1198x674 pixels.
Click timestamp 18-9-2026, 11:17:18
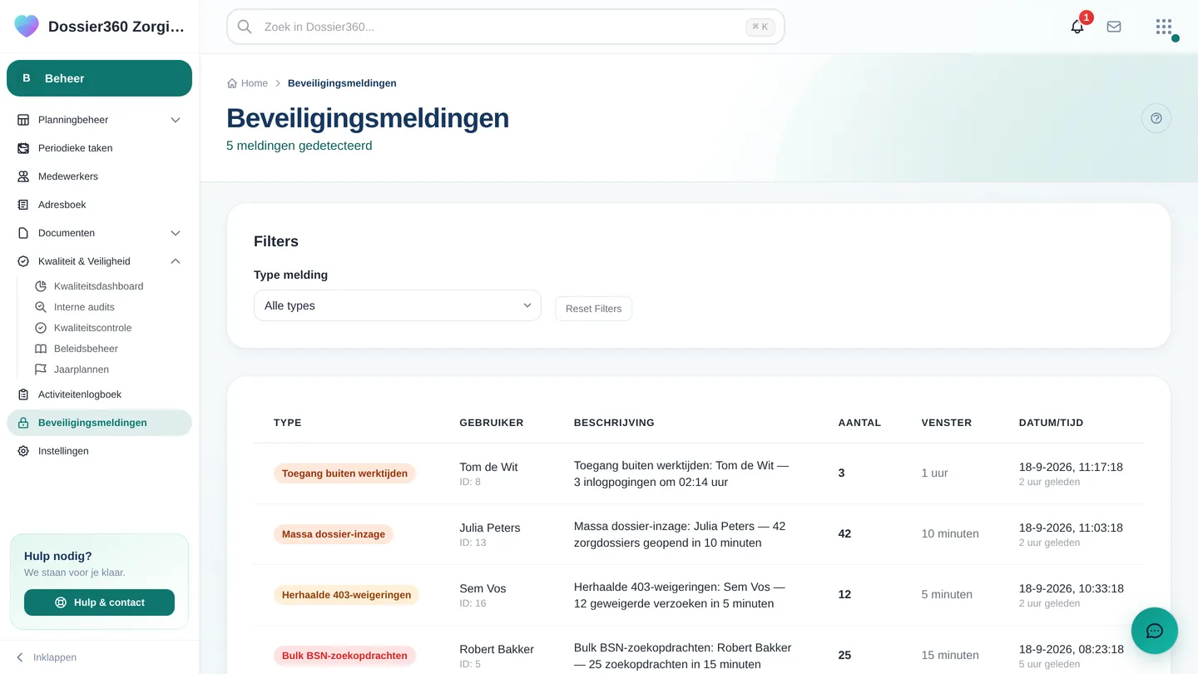click(x=1071, y=467)
